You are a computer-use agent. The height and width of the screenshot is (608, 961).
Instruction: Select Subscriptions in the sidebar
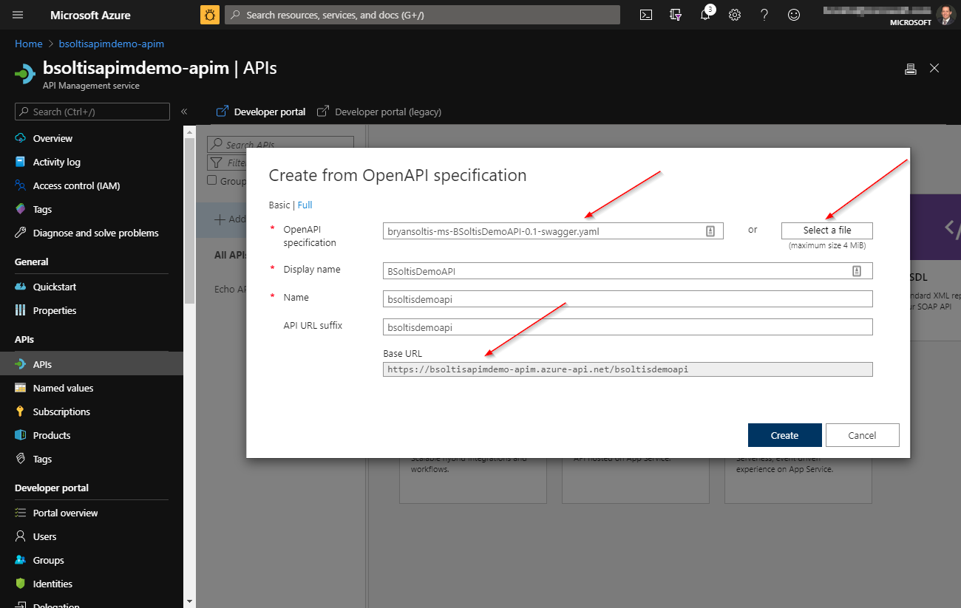(x=61, y=411)
